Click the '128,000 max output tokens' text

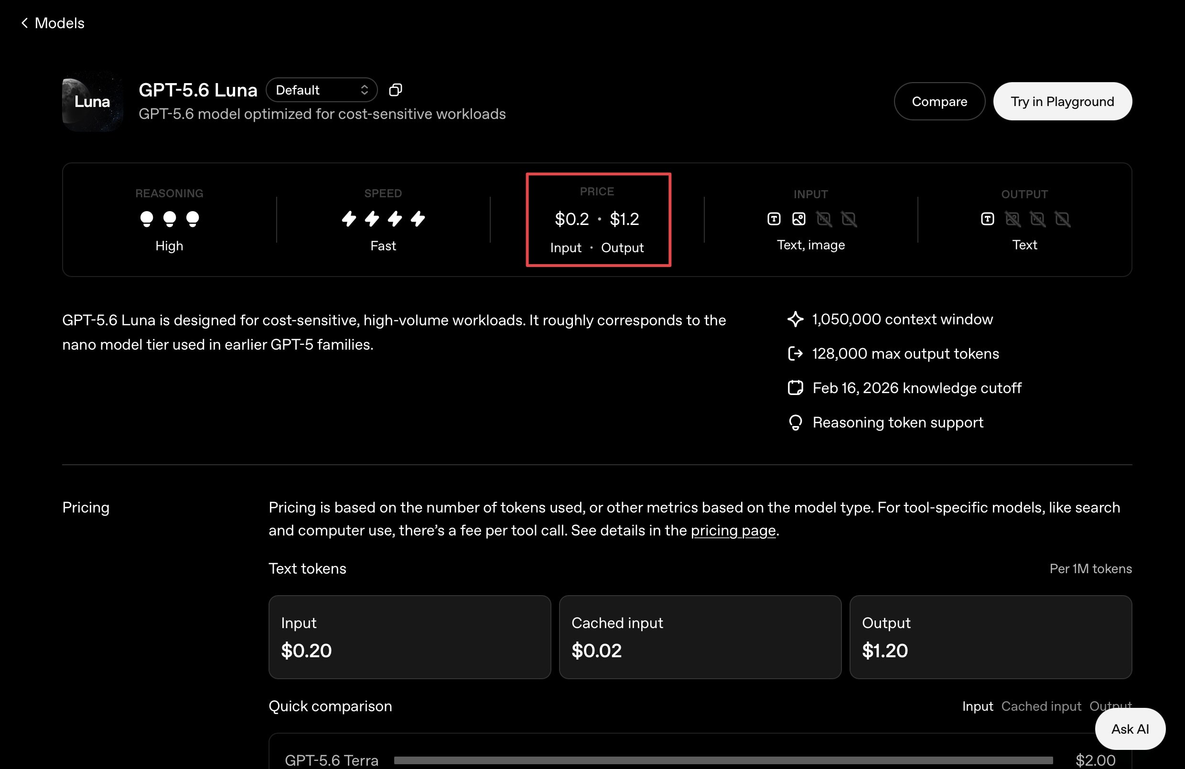click(905, 353)
